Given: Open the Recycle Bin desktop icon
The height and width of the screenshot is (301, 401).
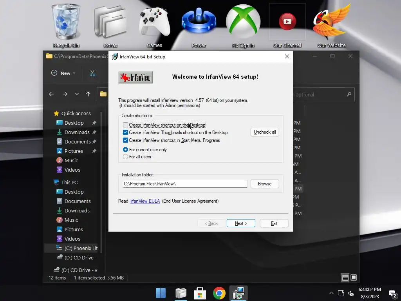Looking at the screenshot, I should (x=66, y=25).
